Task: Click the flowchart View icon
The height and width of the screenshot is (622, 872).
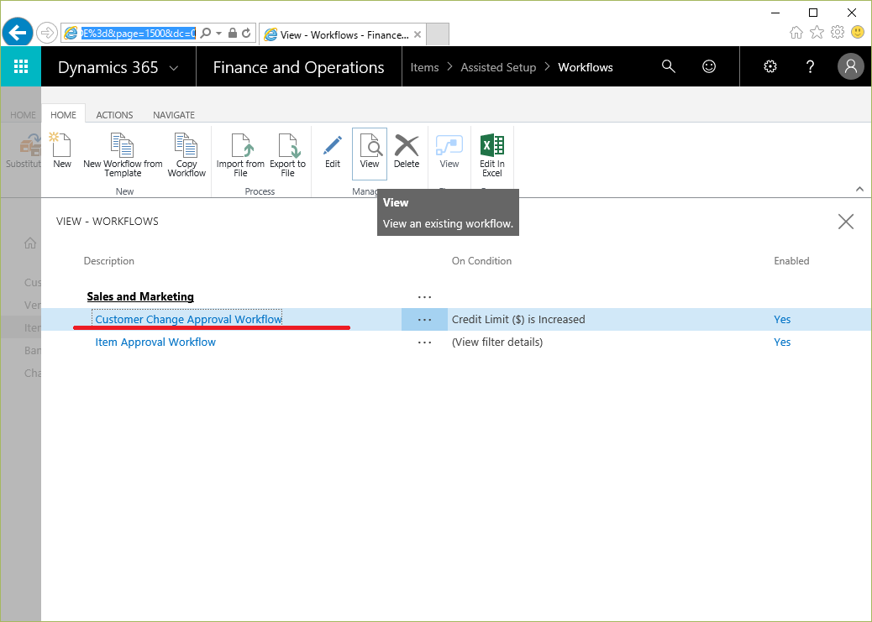Action: point(449,150)
